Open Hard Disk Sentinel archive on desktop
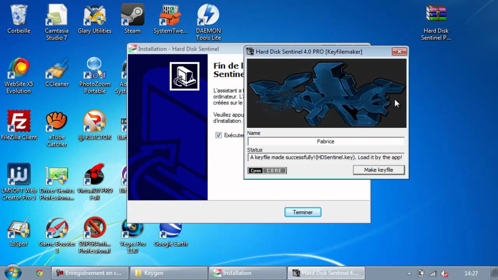This screenshot has height=280, width=498. (x=436, y=22)
